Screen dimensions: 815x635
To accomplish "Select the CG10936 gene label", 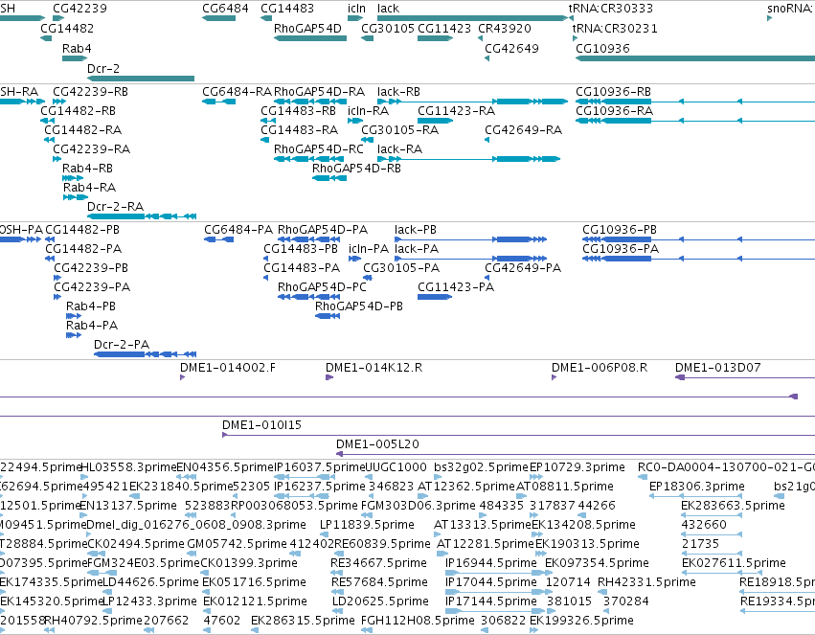I will coord(602,48).
